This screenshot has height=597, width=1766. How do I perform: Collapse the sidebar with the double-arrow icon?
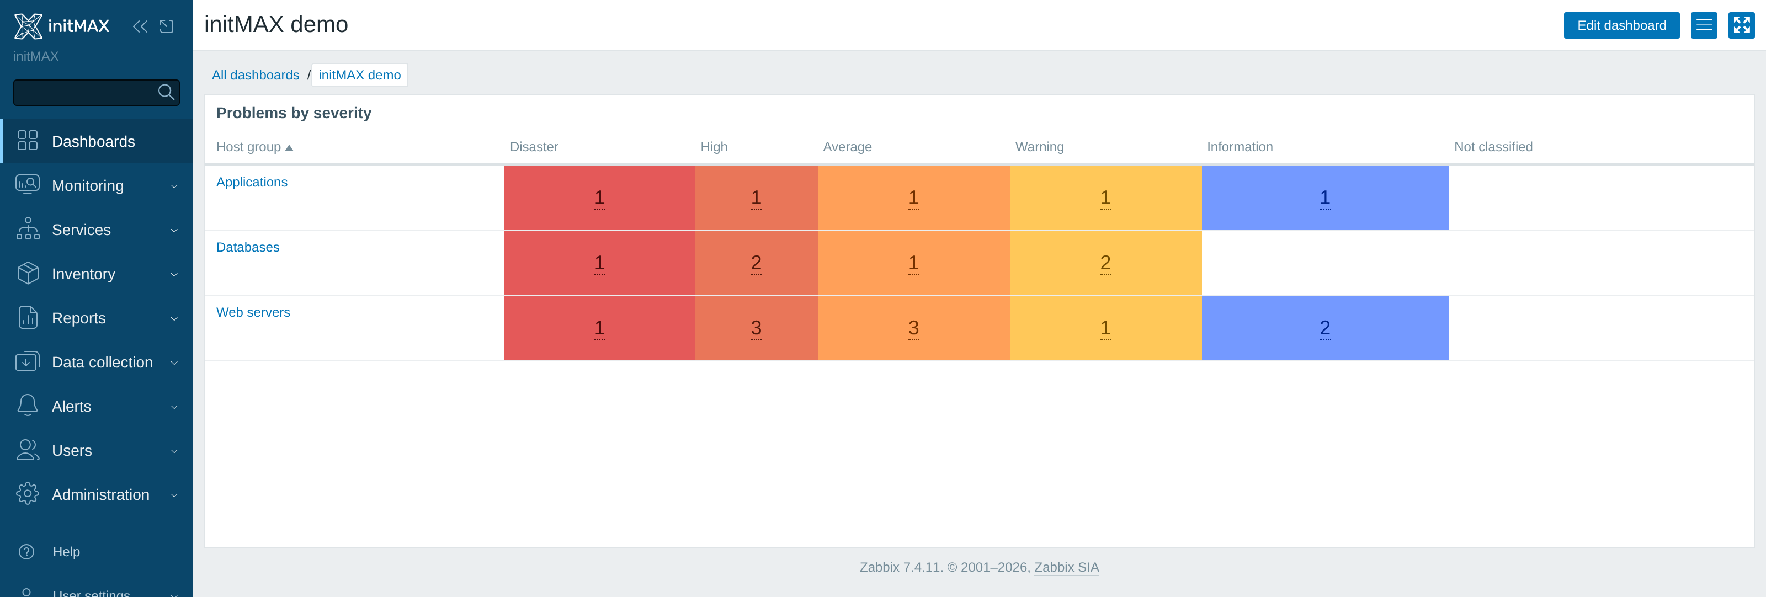click(x=140, y=26)
